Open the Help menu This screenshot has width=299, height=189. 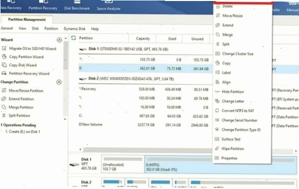tap(95, 29)
